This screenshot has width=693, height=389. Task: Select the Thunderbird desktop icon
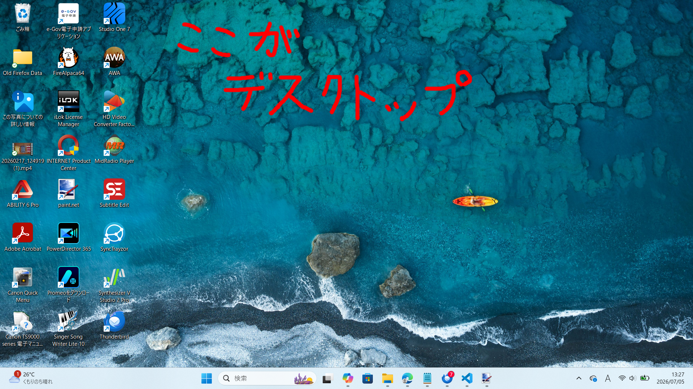(114, 325)
